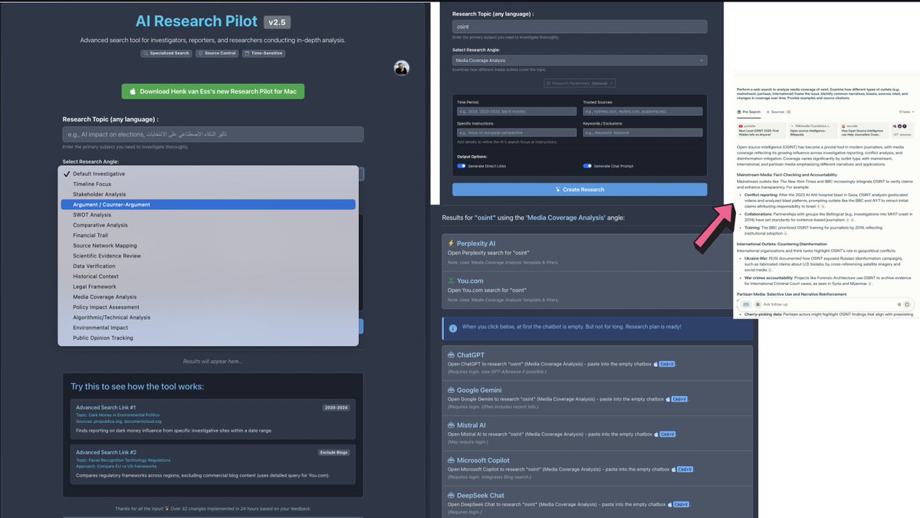Image resolution: width=920 pixels, height=518 pixels.
Task: Collapse the Research Parameters (Optional) section
Action: click(580, 83)
